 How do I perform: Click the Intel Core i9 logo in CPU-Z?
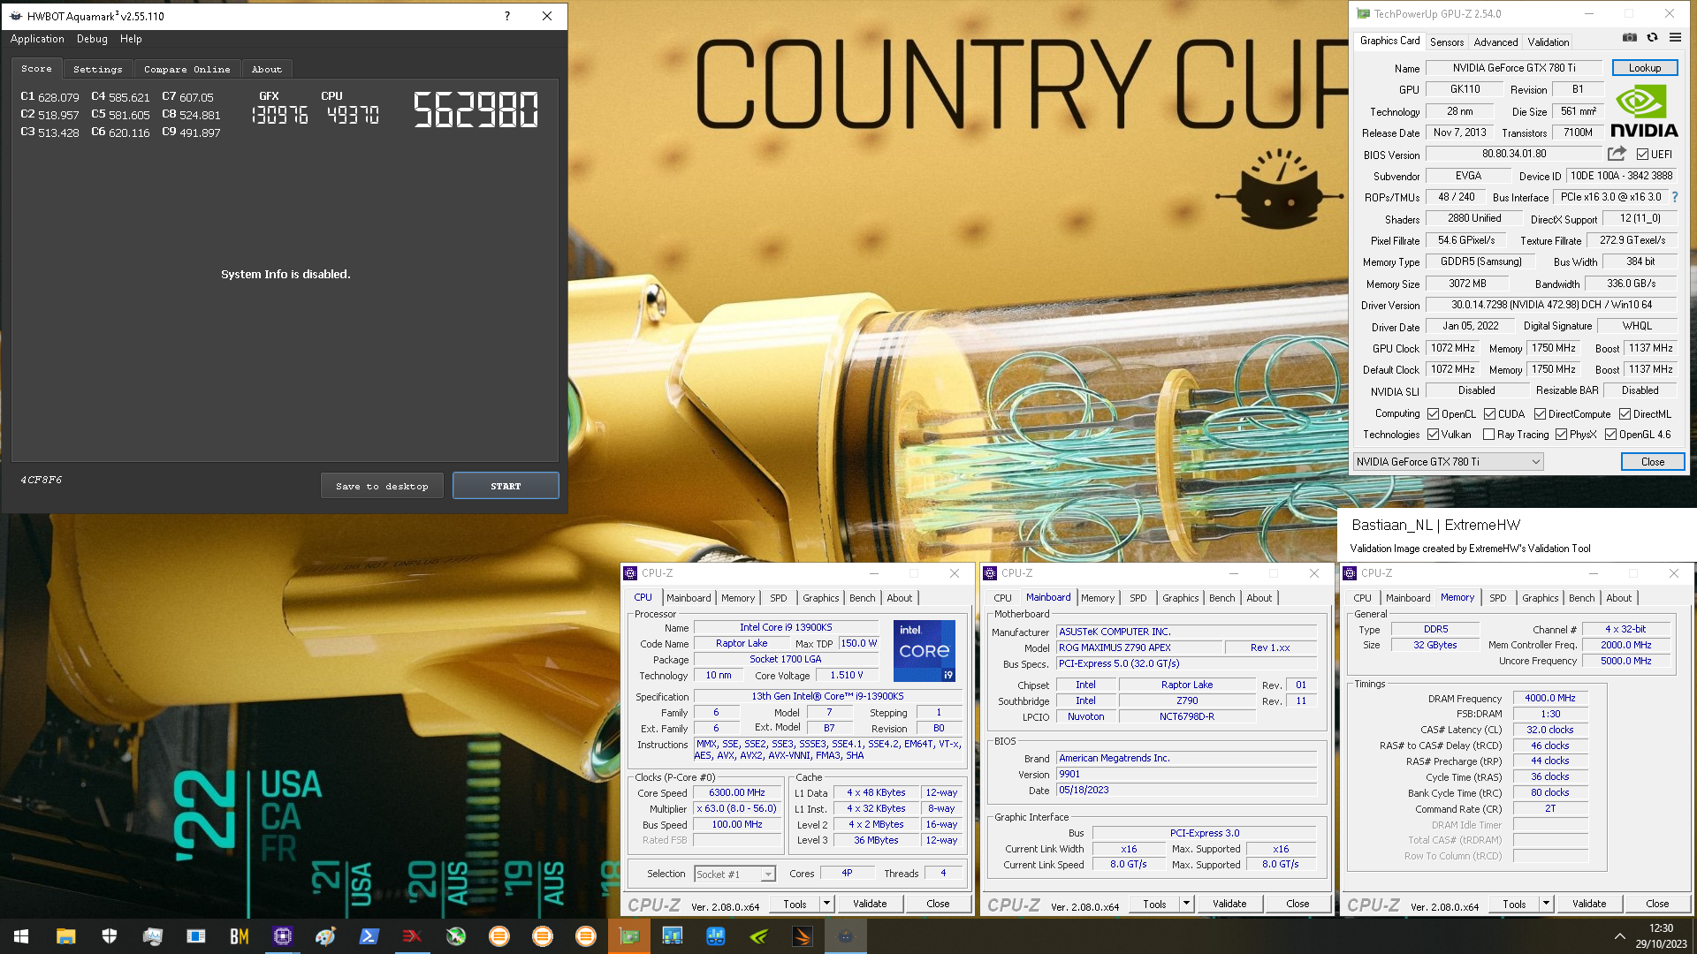[924, 651]
